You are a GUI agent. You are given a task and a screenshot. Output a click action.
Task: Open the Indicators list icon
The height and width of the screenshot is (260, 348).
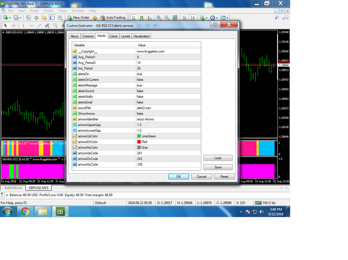click(202, 18)
